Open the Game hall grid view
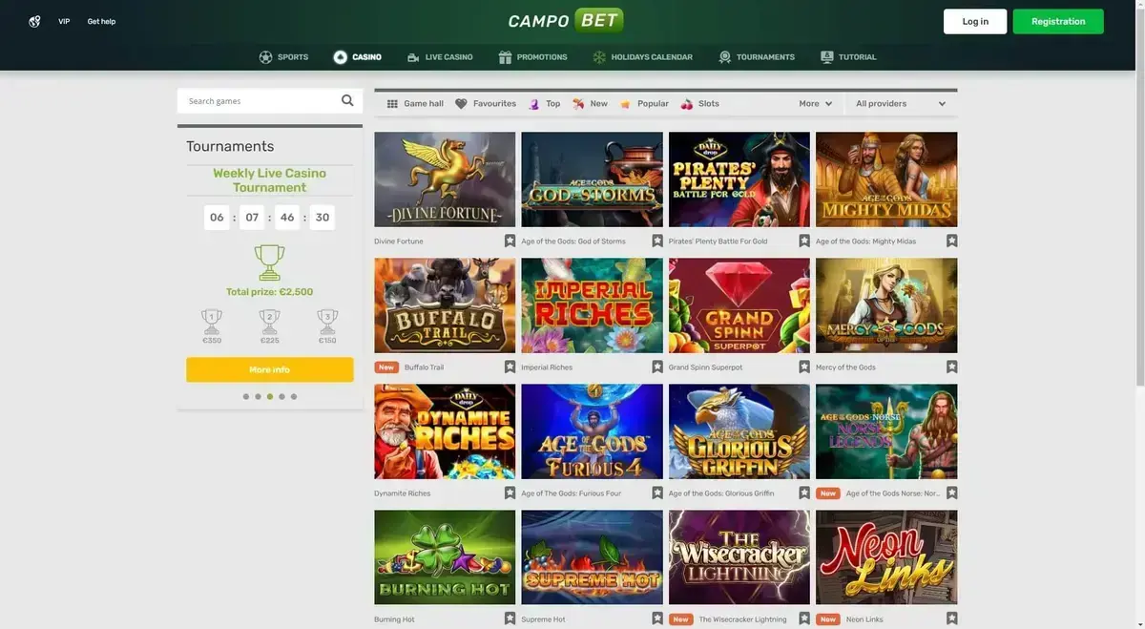The image size is (1145, 629). point(415,103)
